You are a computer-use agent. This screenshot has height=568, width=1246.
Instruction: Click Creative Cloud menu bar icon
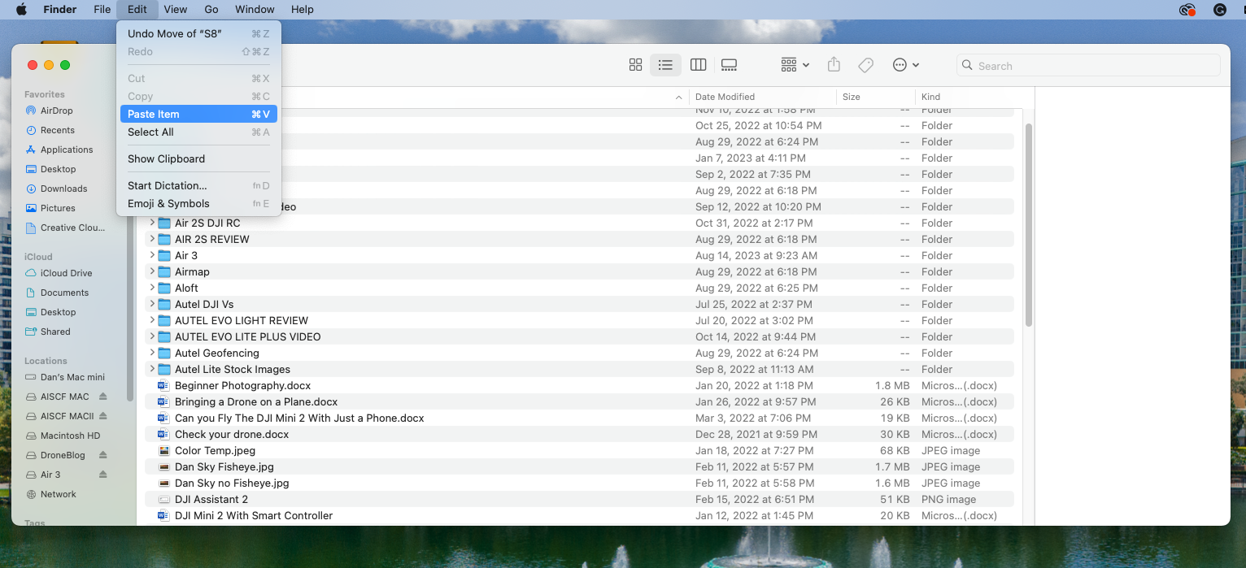tap(1187, 10)
